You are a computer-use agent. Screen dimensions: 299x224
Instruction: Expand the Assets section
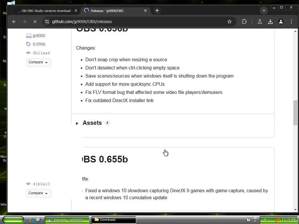[x=92, y=123]
